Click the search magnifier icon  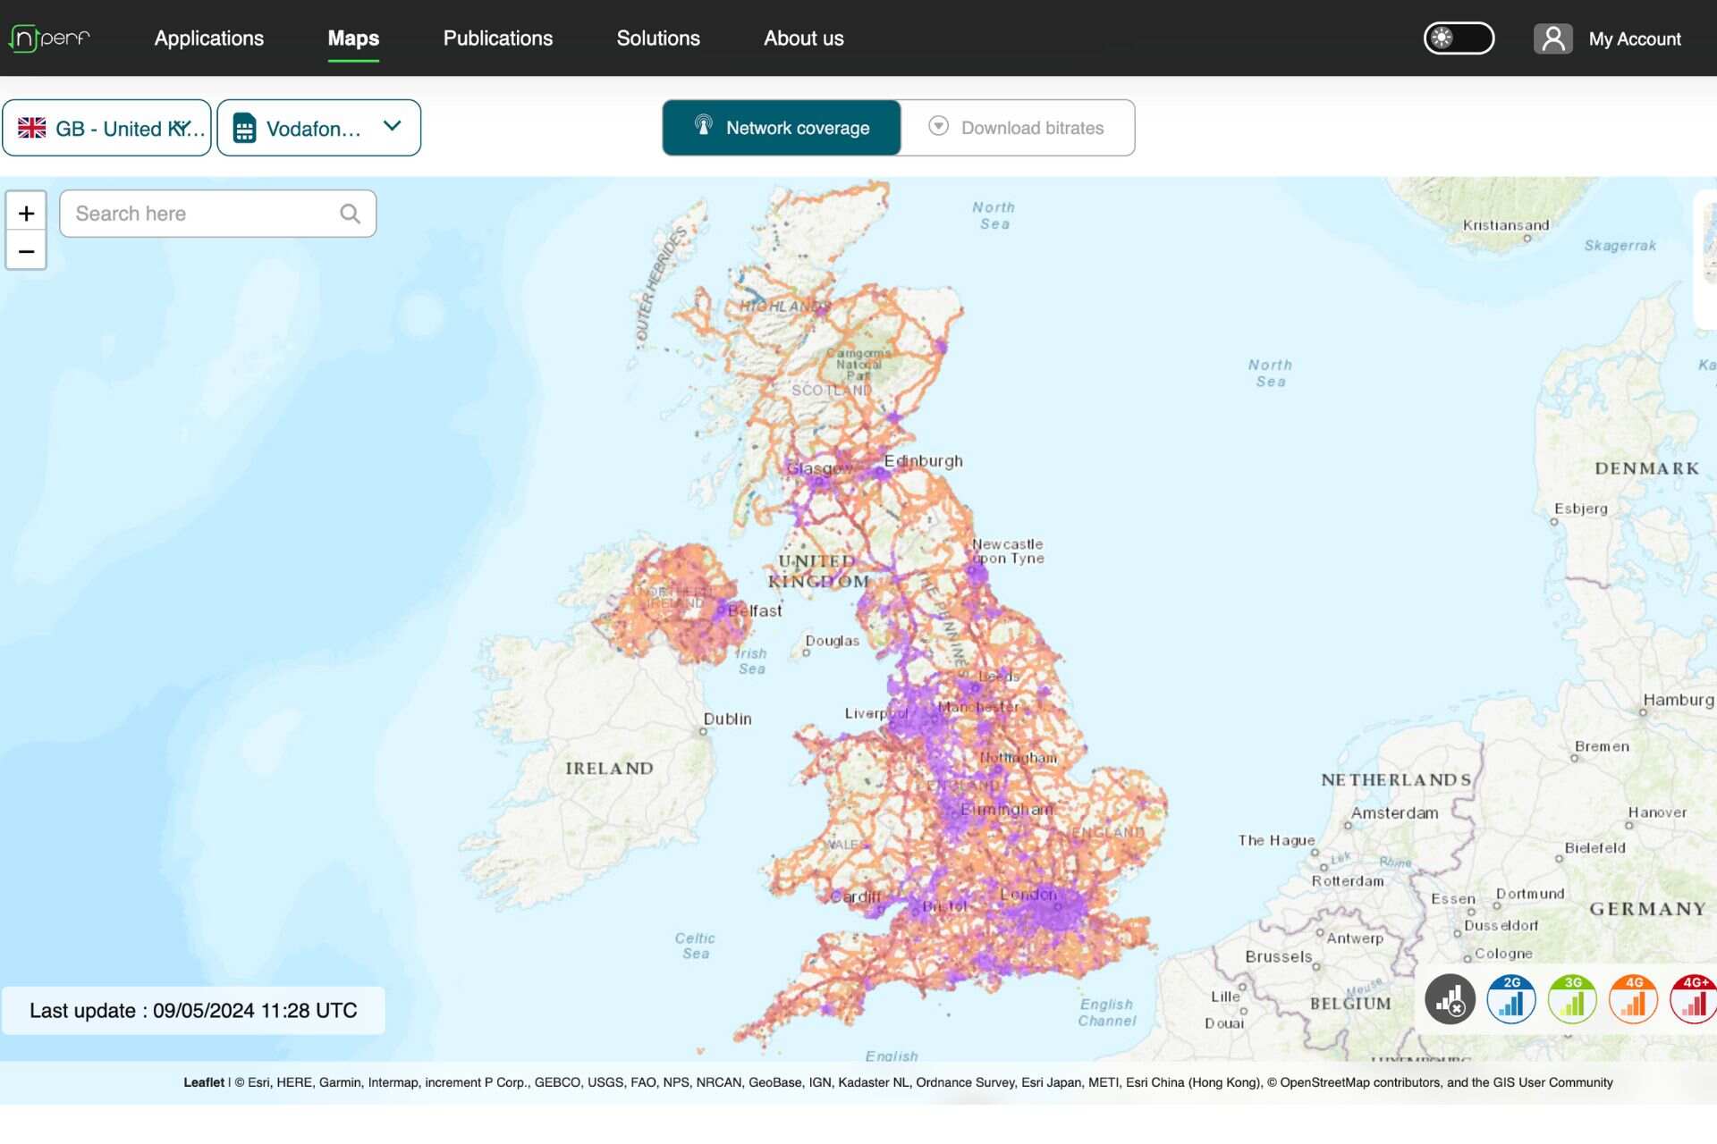pyautogui.click(x=350, y=214)
